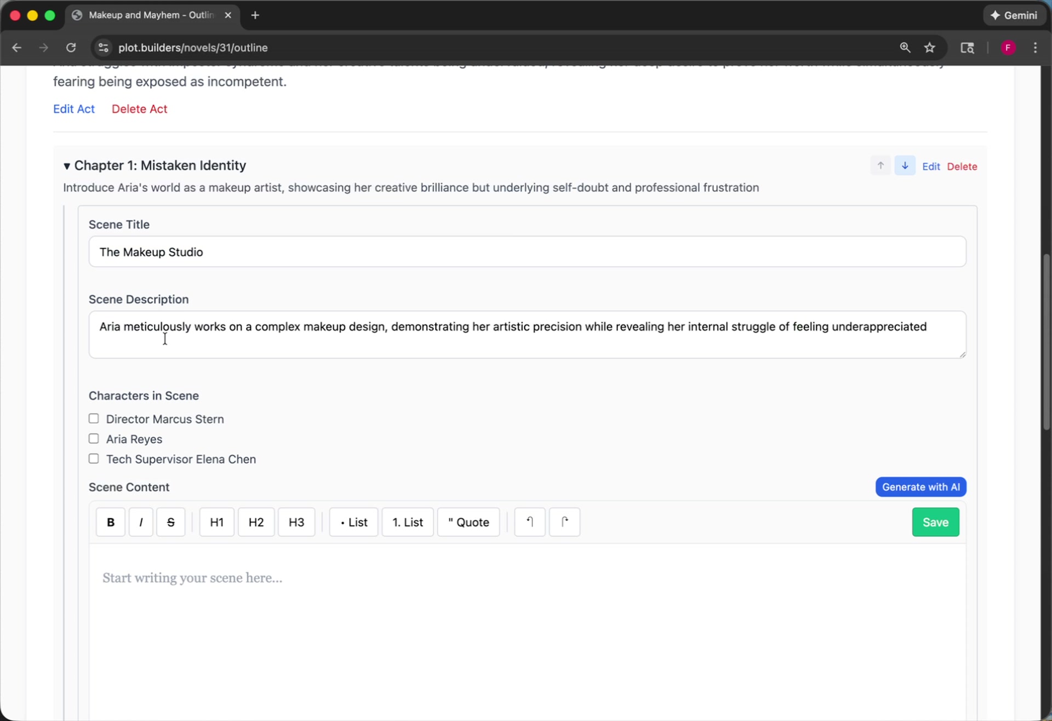Move chapter up with arrow icon
This screenshot has width=1052, height=721.
[881, 166]
